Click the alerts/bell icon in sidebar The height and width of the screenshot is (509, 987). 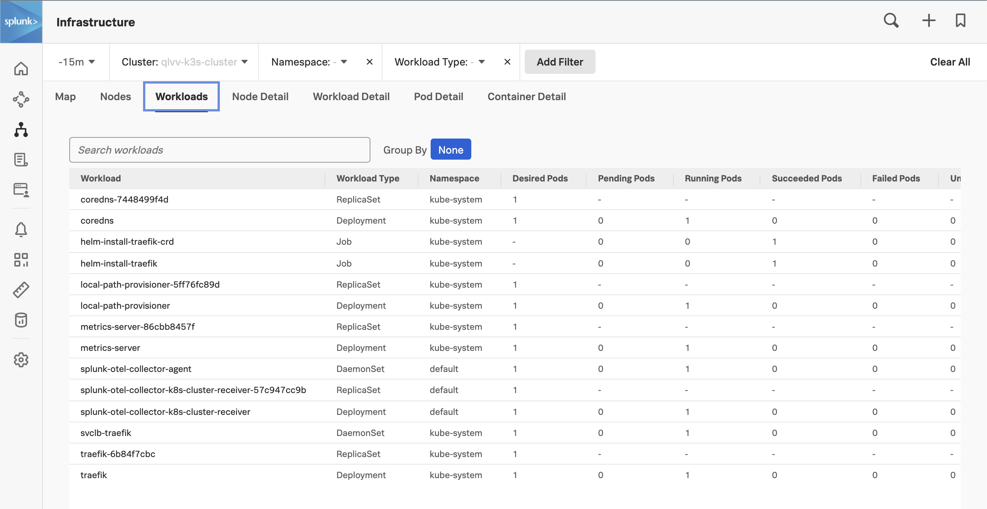pyautogui.click(x=21, y=229)
